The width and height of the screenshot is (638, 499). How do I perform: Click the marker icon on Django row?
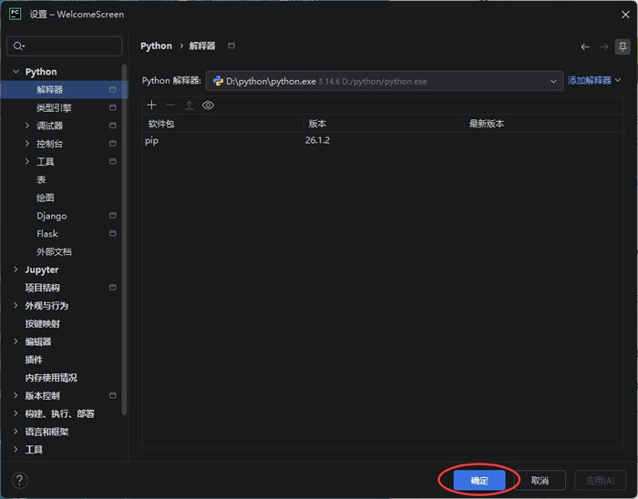click(113, 216)
